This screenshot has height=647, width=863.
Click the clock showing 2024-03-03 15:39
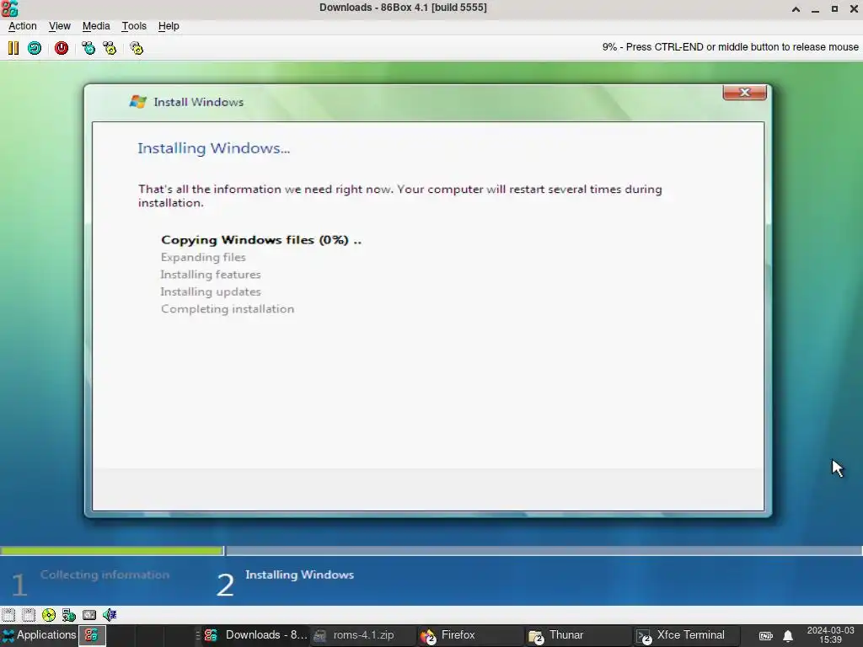[x=830, y=635]
